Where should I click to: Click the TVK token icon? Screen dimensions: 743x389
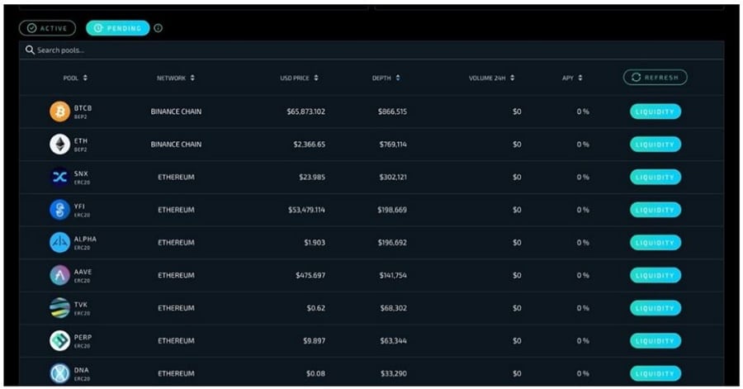(59, 308)
